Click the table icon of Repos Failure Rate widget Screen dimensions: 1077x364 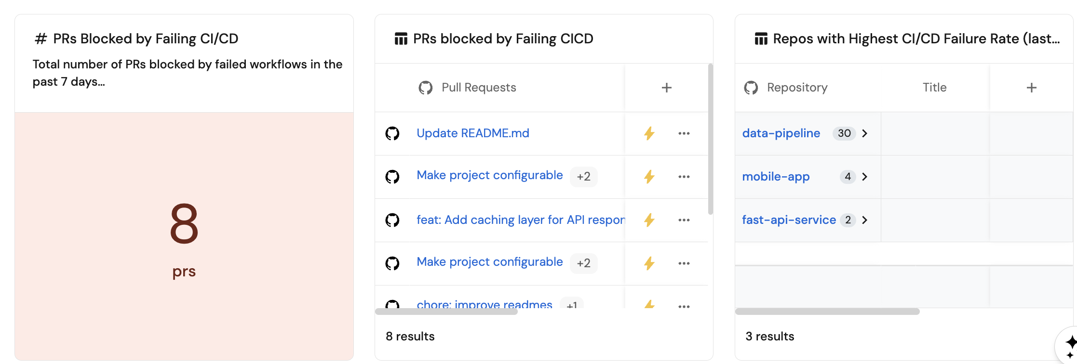[761, 39]
